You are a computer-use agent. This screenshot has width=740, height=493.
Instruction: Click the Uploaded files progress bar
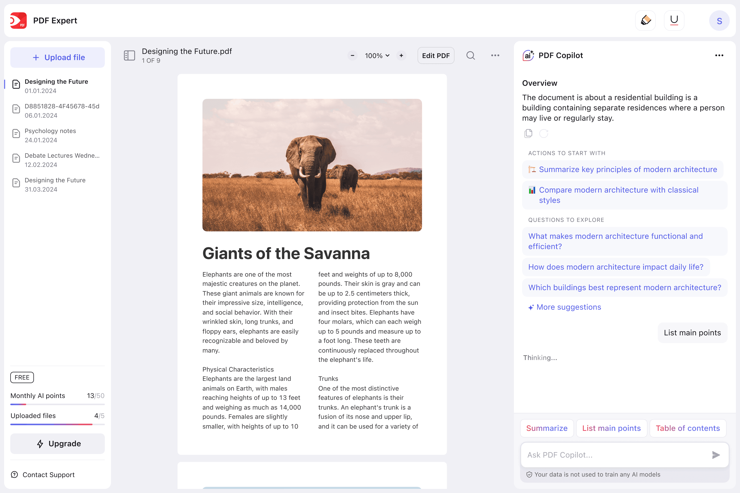[x=58, y=424]
